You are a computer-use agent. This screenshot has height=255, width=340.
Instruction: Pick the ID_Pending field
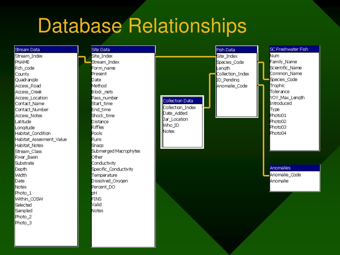click(x=228, y=80)
